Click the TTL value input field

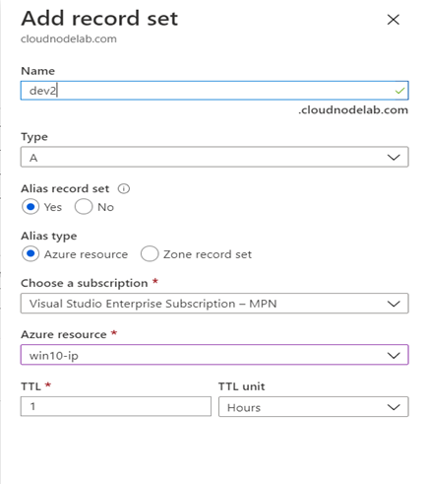point(116,406)
